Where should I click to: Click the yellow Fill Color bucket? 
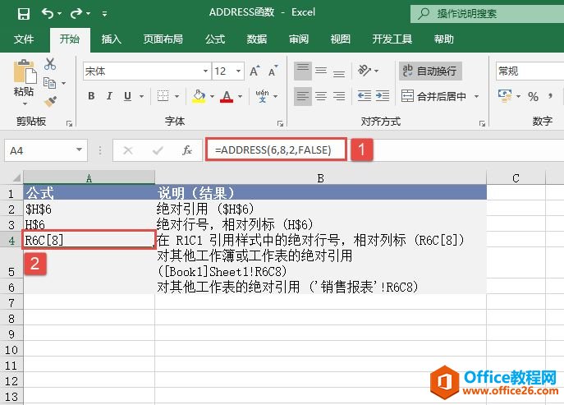point(199,96)
